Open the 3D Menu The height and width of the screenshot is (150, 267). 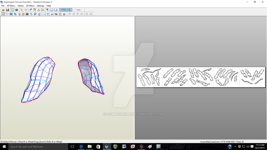click(x=11, y=6)
